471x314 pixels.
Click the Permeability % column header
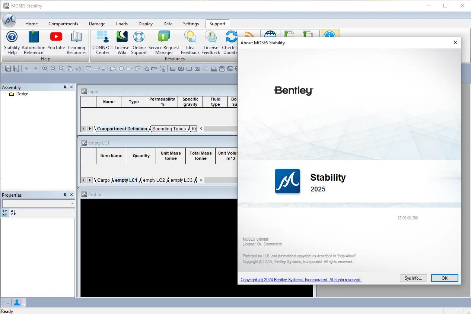(x=162, y=102)
